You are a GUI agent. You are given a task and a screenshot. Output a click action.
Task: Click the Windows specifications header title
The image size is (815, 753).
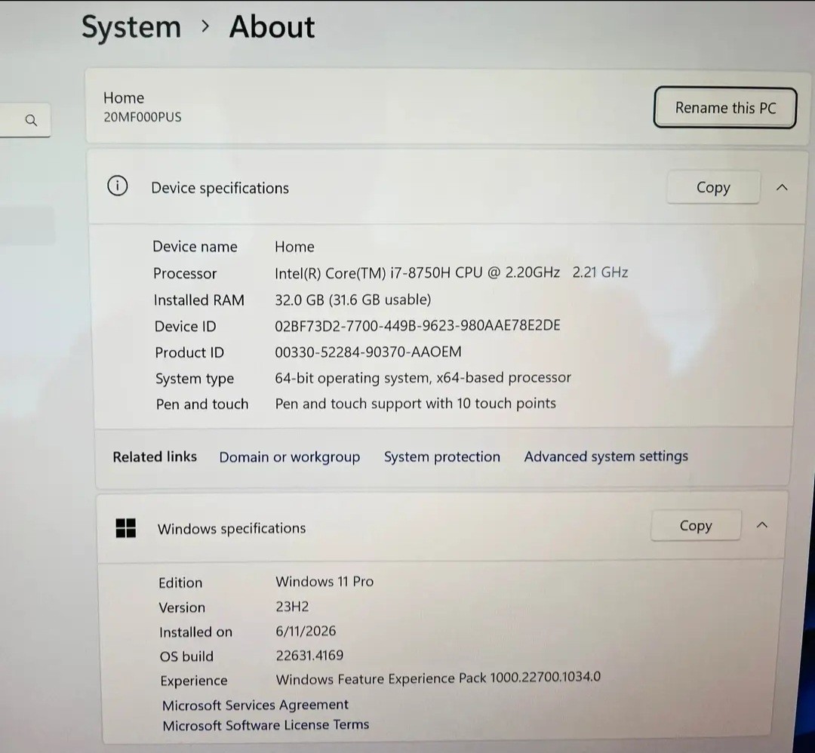[x=232, y=528]
